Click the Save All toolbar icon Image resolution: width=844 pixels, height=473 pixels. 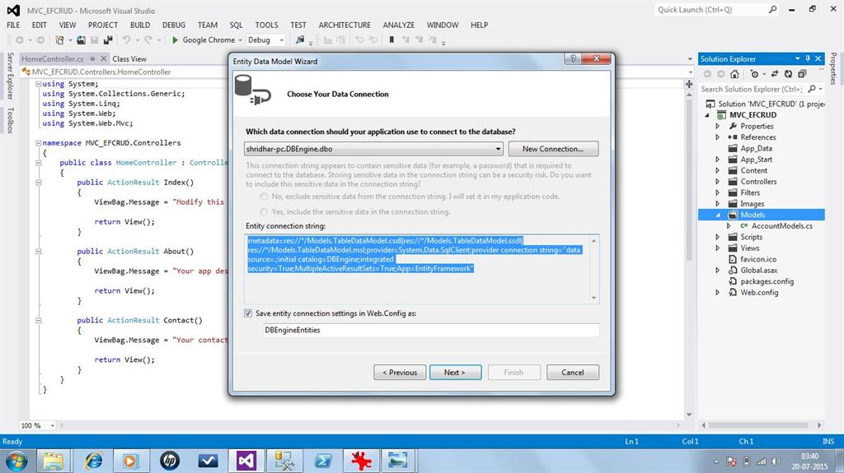108,39
